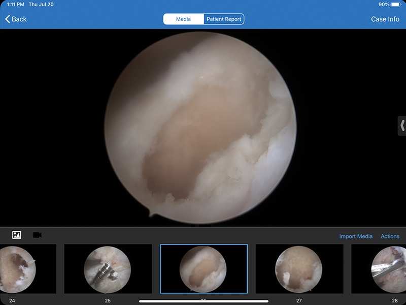Show photos with the image filter icon
This screenshot has height=305, width=406.
point(17,235)
